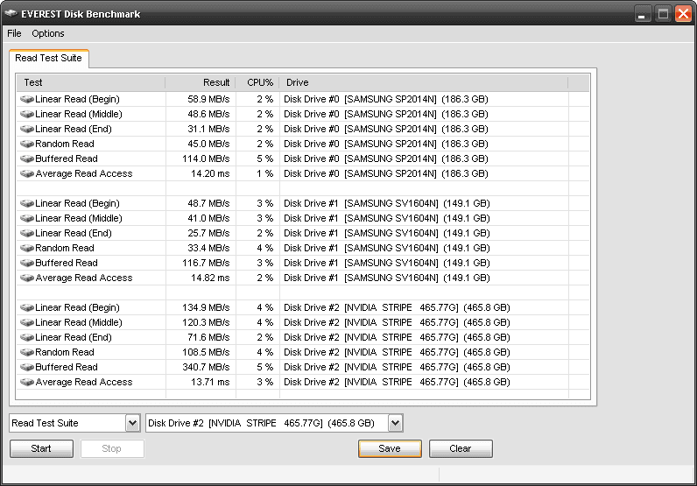697x486 pixels.
Task: Select the 14.20 ms result cell
Action: tap(210, 173)
